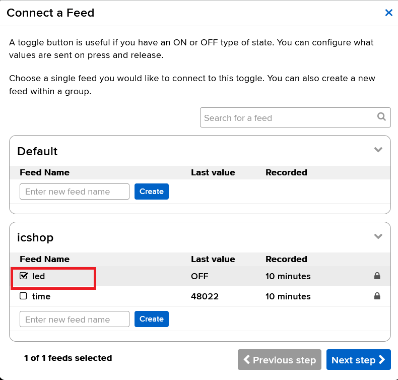Image resolution: width=398 pixels, height=380 pixels.
Task: Click the lock icon on time row
Action: pos(377,296)
